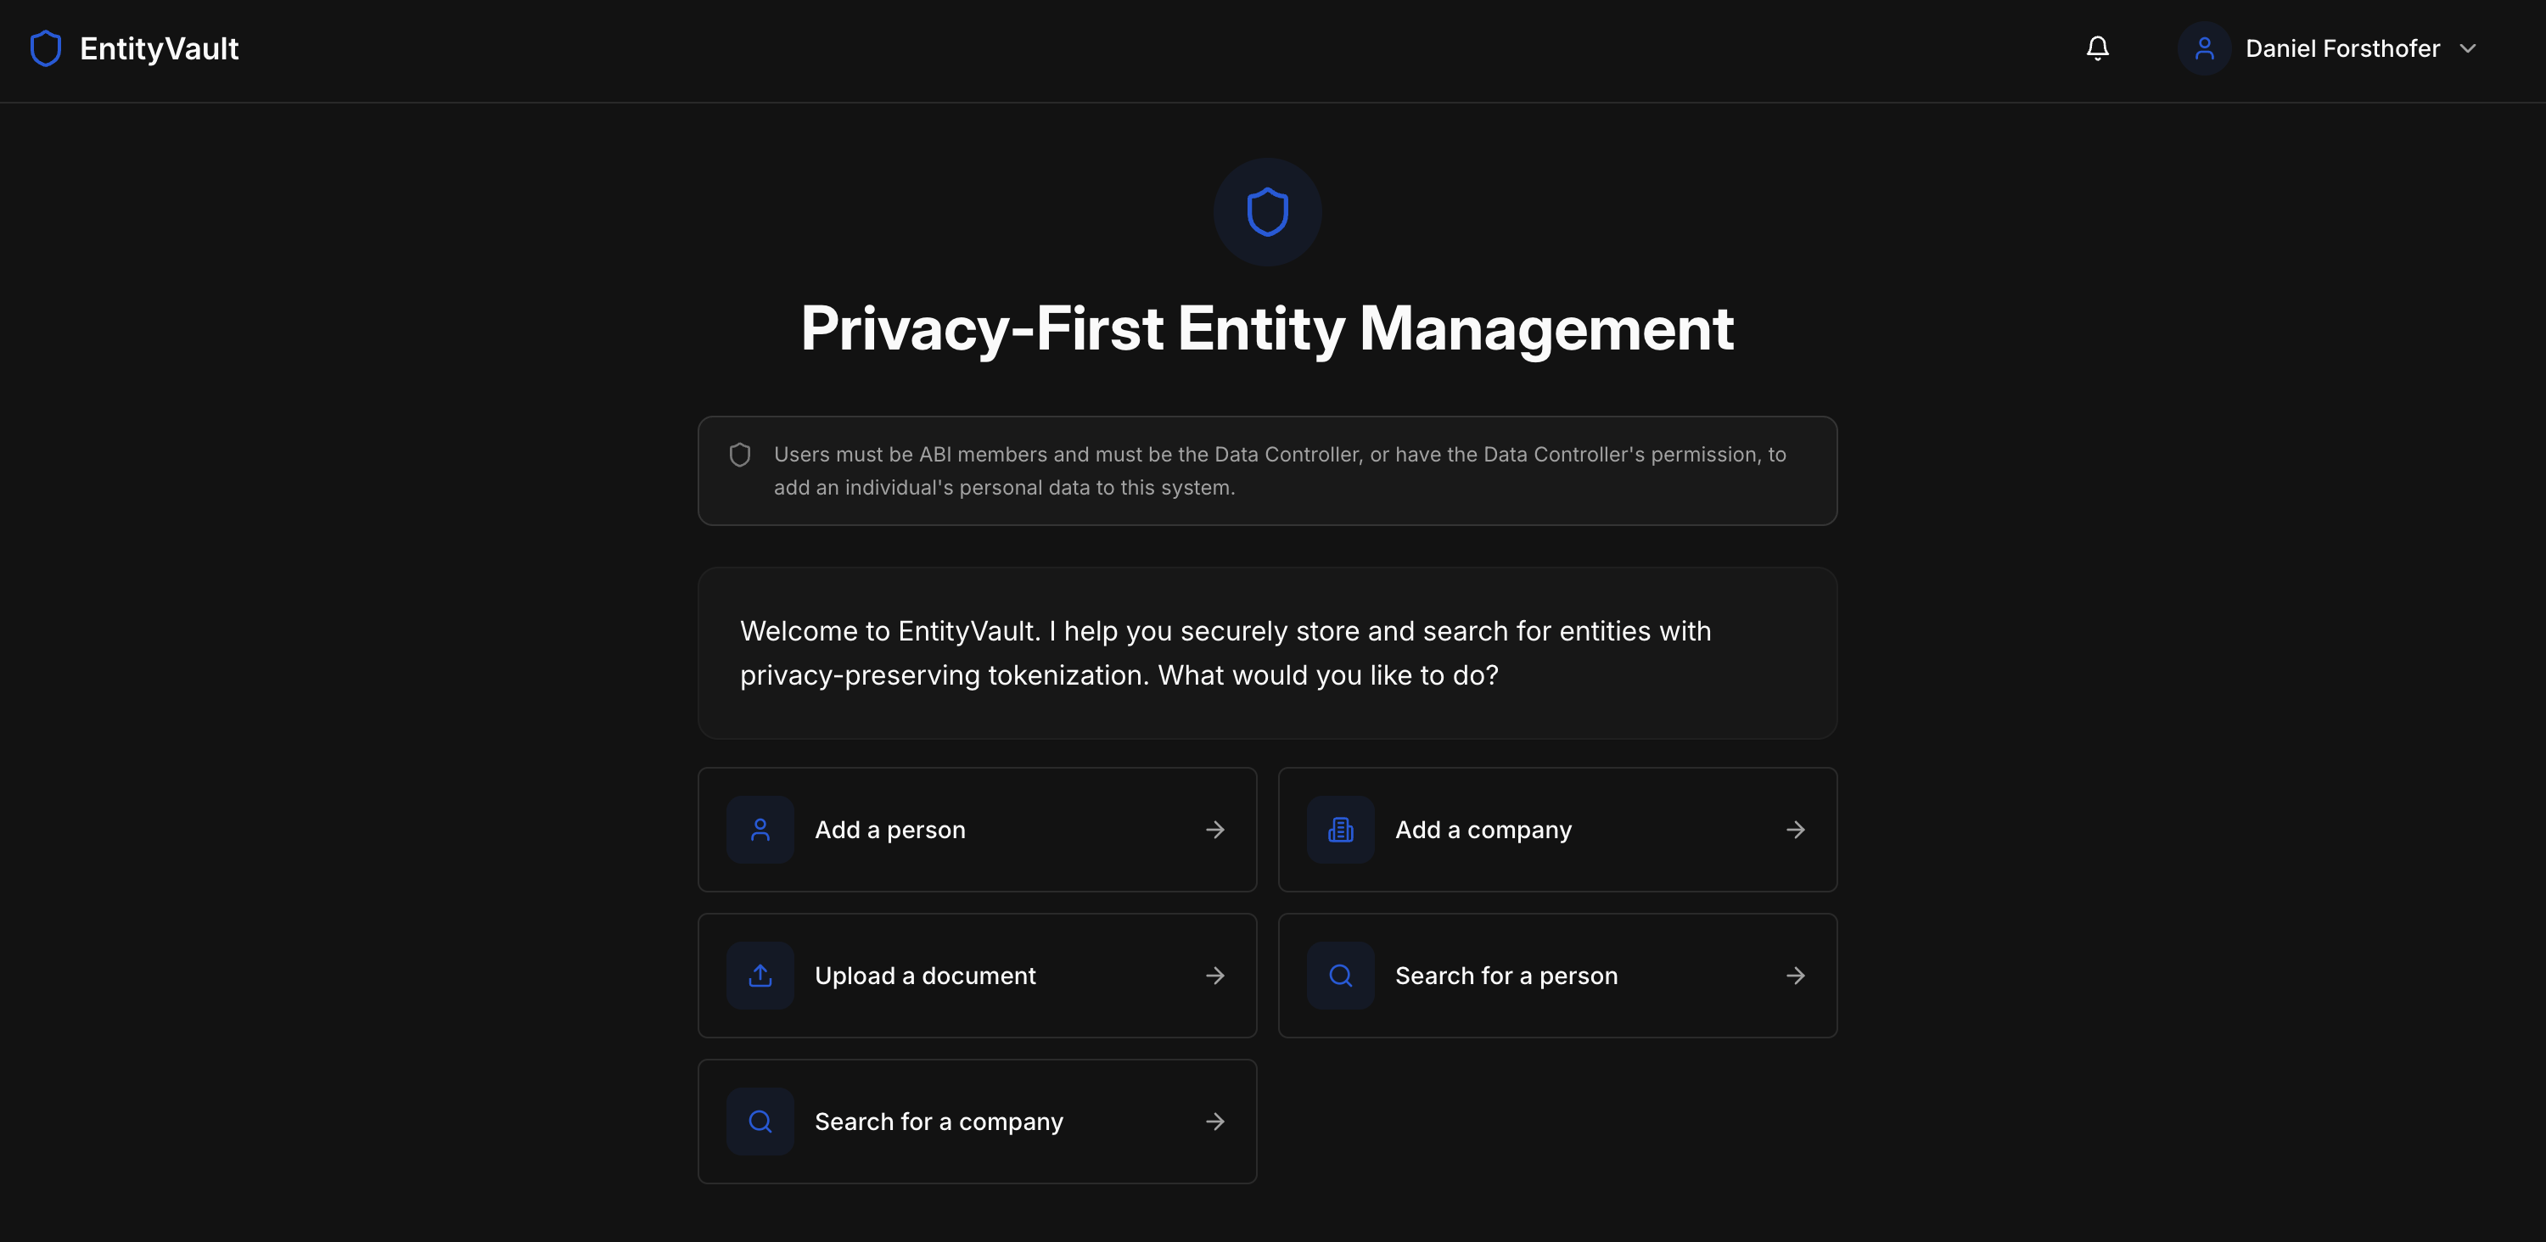Click the upload icon on Upload a document

tap(760, 976)
